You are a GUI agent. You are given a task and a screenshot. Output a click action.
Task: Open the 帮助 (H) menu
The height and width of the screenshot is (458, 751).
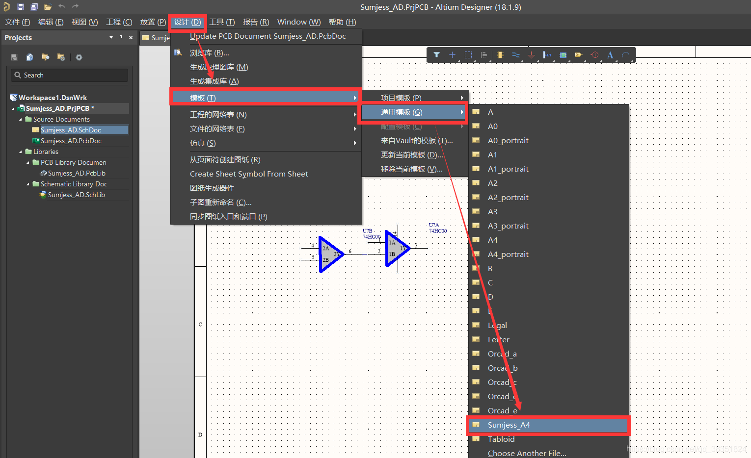pyautogui.click(x=343, y=22)
